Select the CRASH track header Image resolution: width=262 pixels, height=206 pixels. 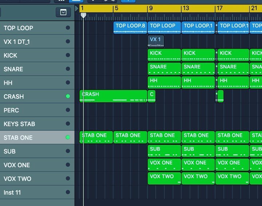tap(37, 96)
